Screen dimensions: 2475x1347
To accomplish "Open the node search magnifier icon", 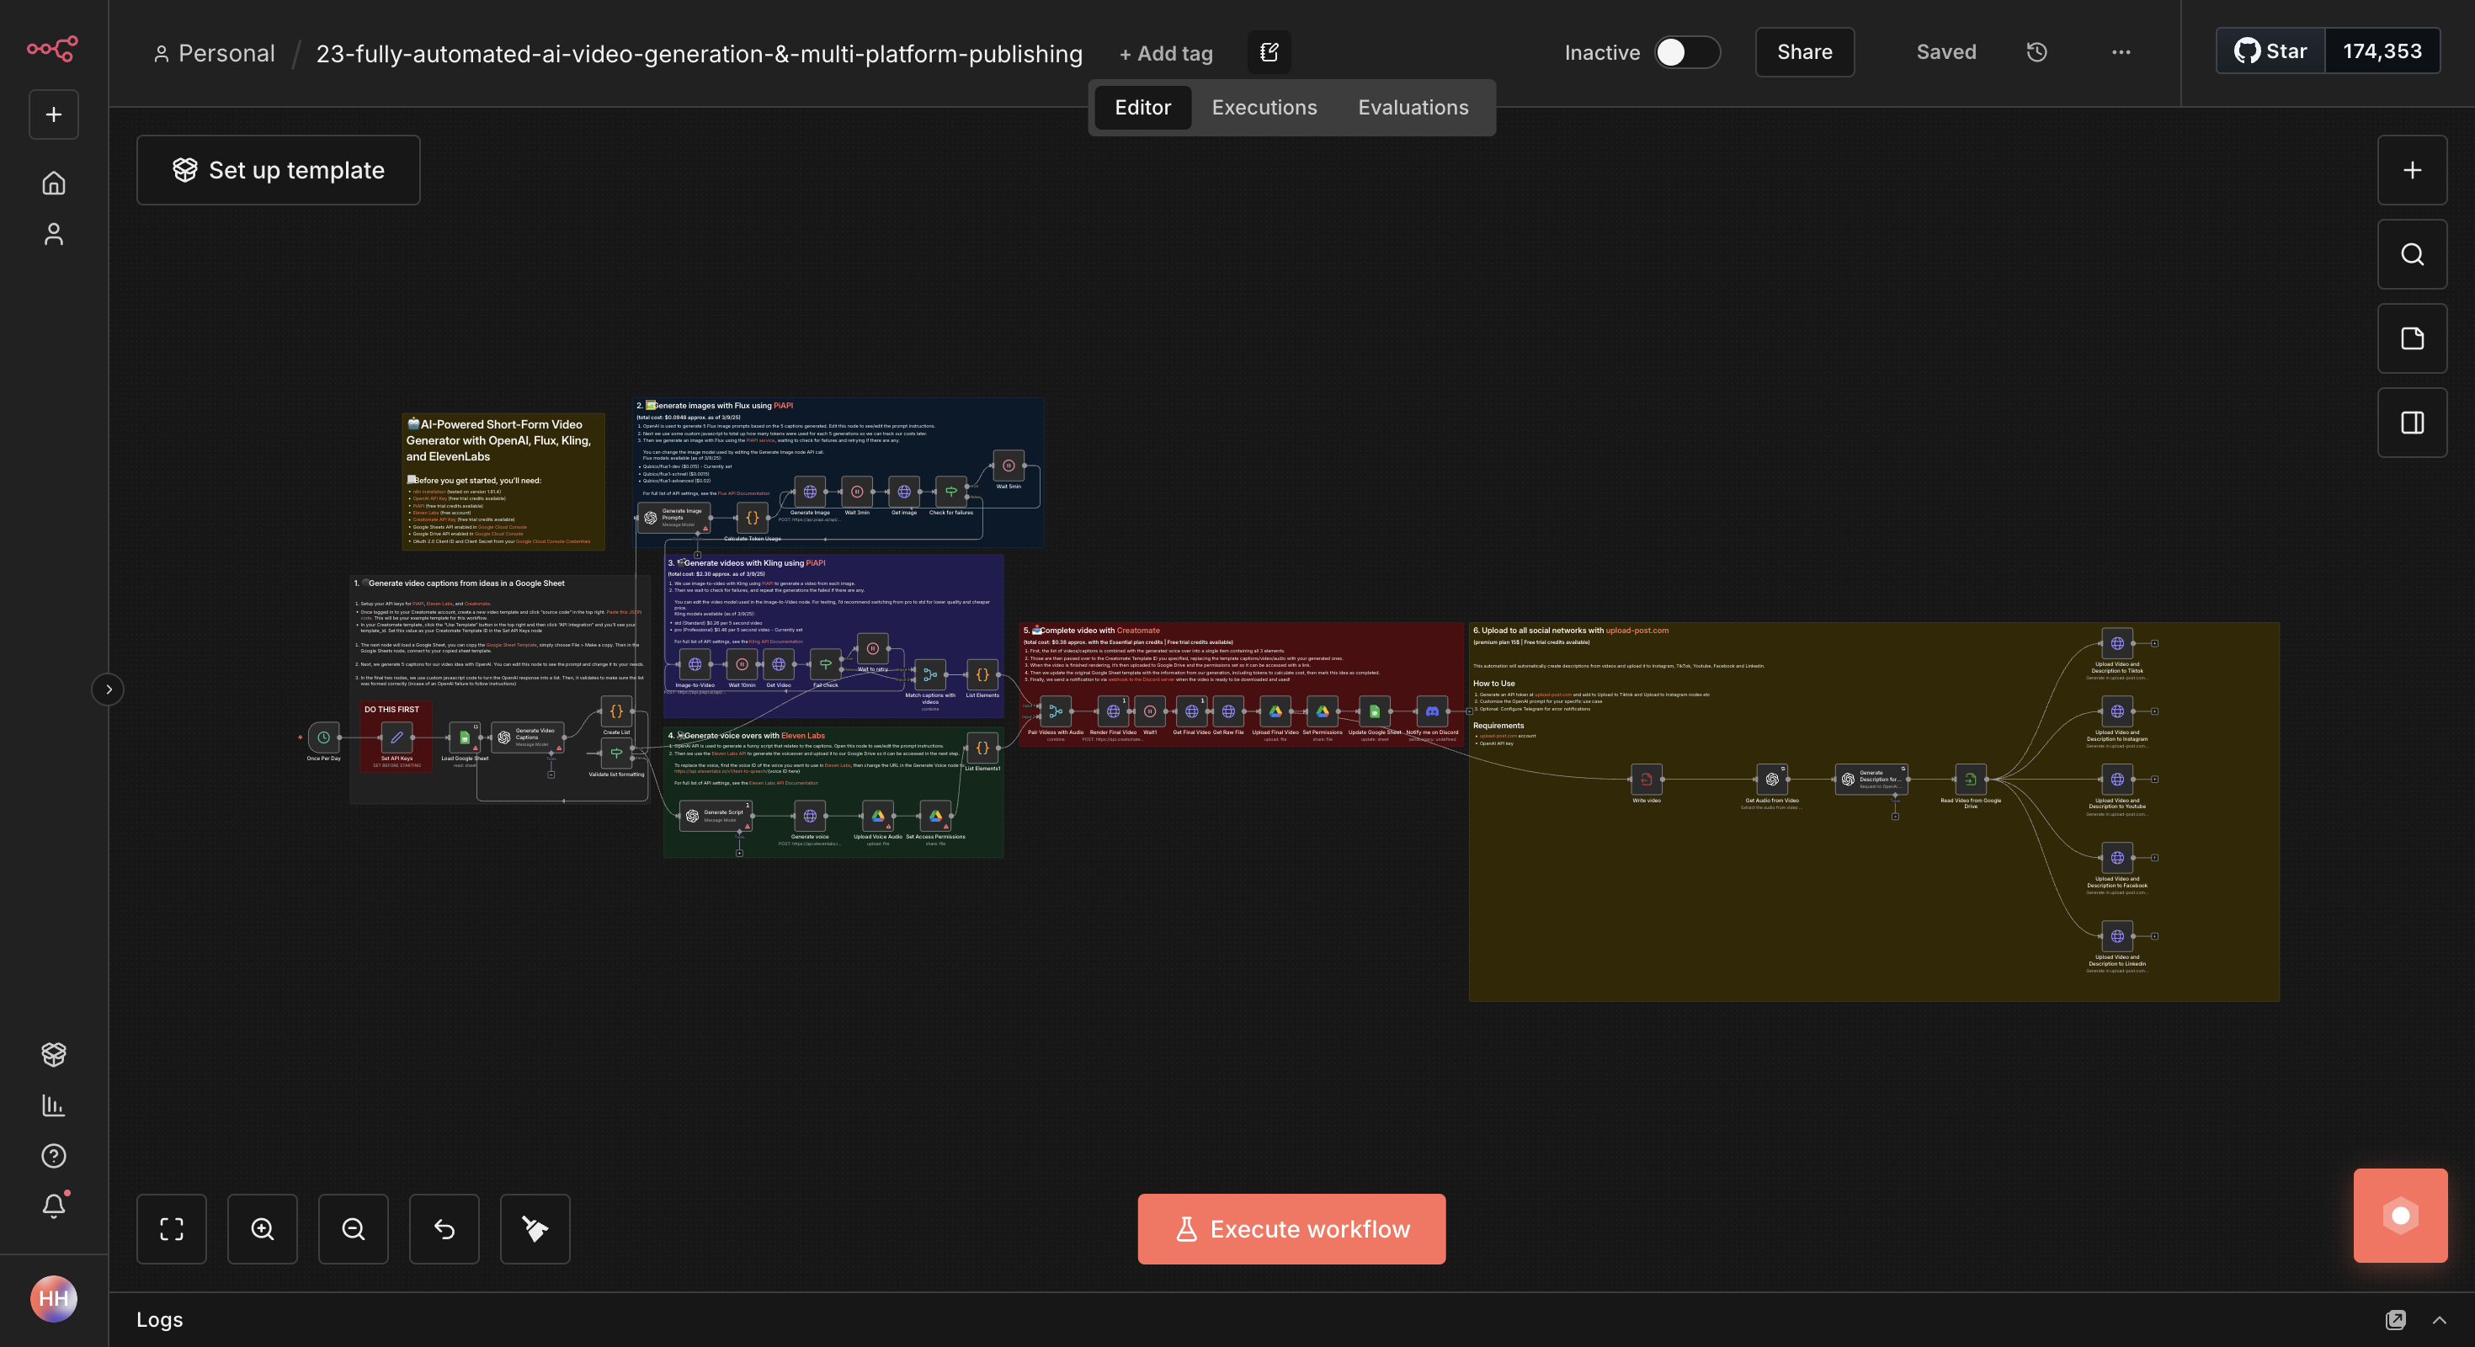I will (2412, 254).
